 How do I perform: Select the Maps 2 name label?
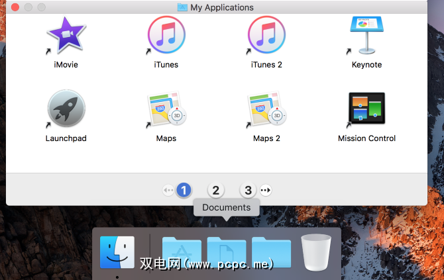[x=266, y=138]
